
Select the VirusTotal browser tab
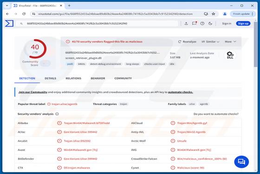coord(38,6)
